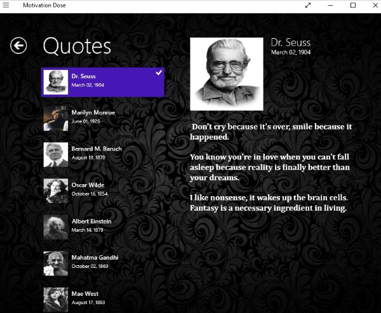Viewport: 381px width, 313px height.
Task: Maximize the Motivation Dose window
Action: [353, 5]
